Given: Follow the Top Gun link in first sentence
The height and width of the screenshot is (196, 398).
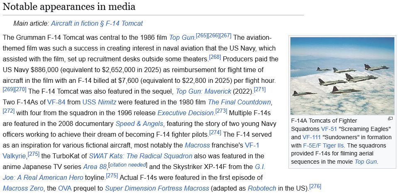Looking at the screenshot, I should 181,38.
